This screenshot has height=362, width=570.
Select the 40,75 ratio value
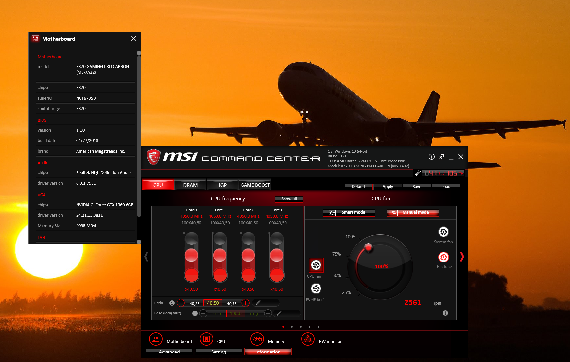tap(232, 304)
